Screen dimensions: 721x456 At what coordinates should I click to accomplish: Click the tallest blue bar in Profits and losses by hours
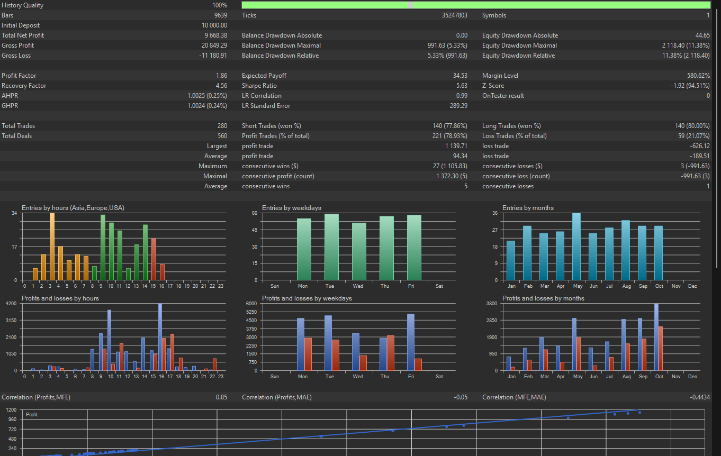click(x=160, y=337)
